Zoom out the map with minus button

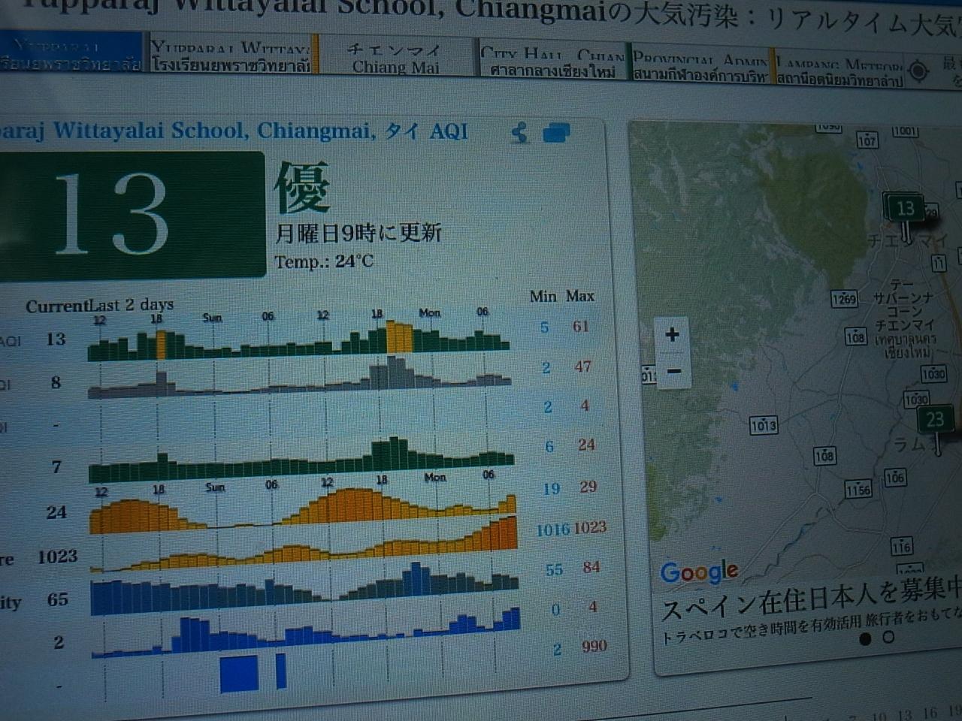673,371
